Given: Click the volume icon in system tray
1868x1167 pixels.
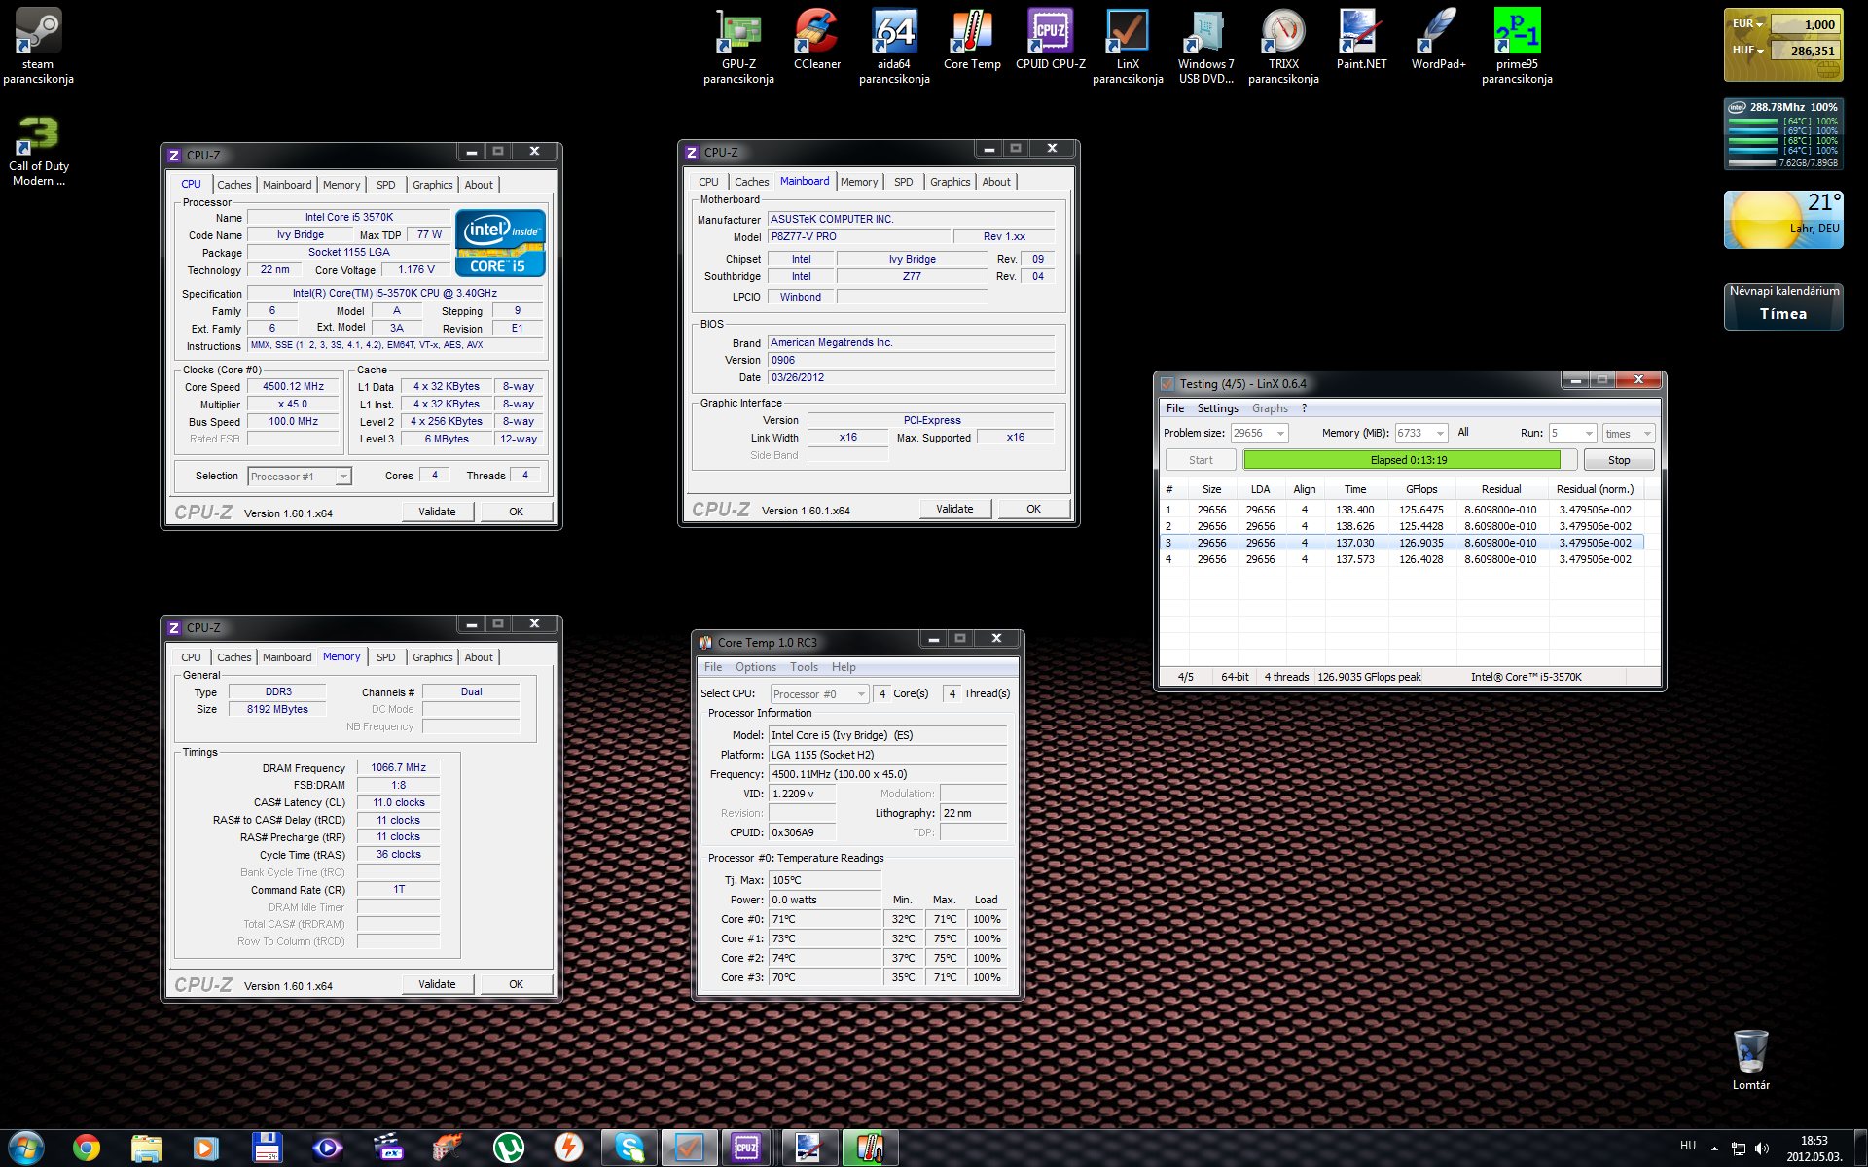Looking at the screenshot, I should click(1762, 1149).
